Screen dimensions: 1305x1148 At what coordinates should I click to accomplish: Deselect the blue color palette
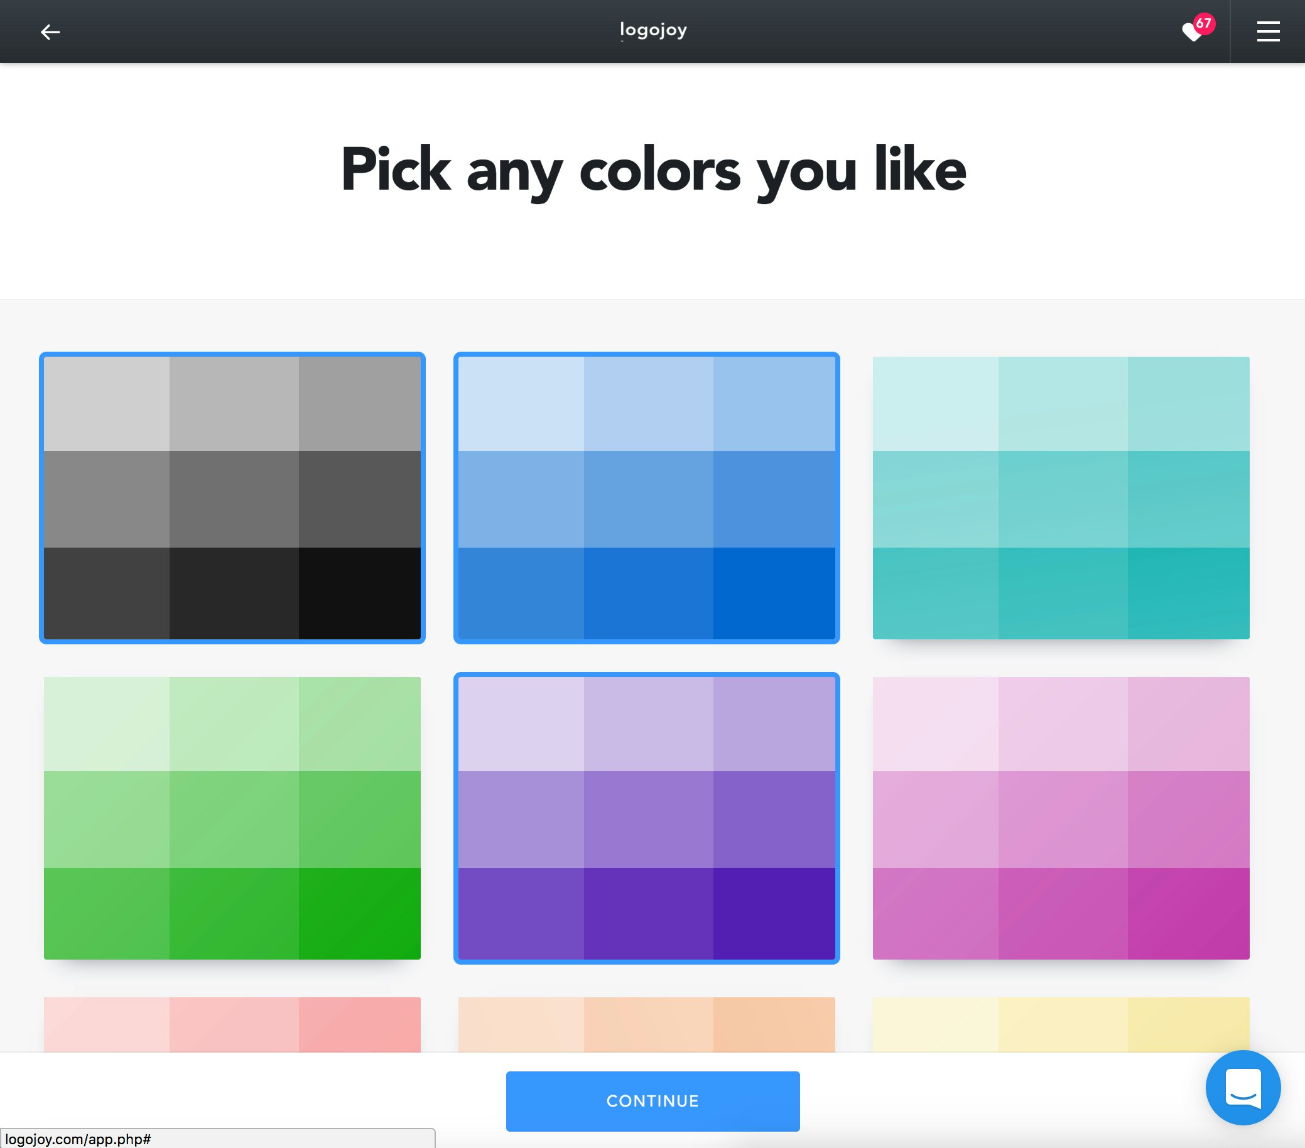click(x=647, y=498)
